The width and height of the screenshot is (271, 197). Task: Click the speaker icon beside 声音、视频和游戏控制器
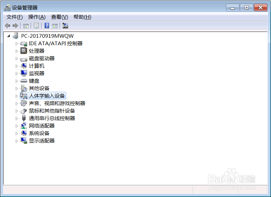[x=24, y=103]
